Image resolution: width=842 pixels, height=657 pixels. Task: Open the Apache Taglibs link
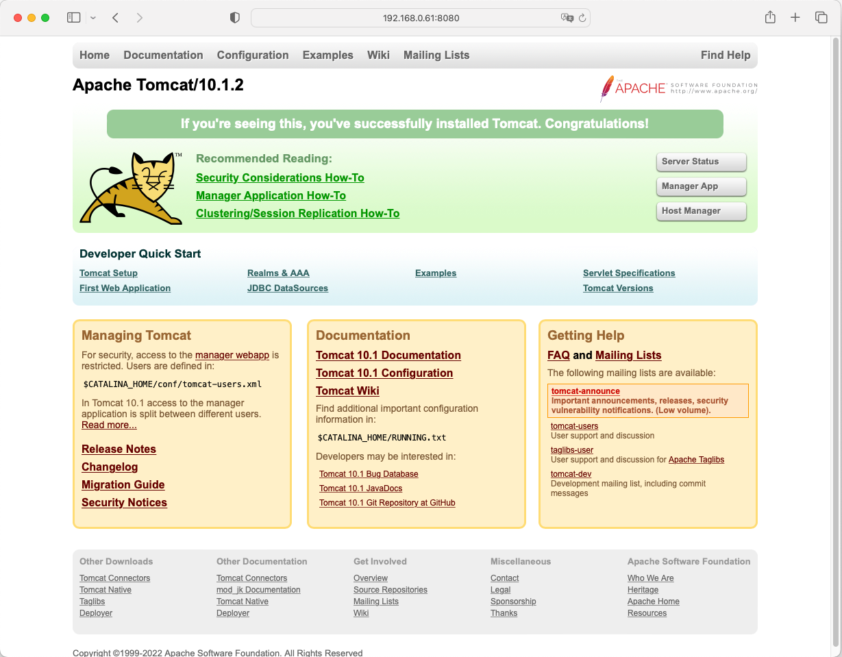(696, 460)
